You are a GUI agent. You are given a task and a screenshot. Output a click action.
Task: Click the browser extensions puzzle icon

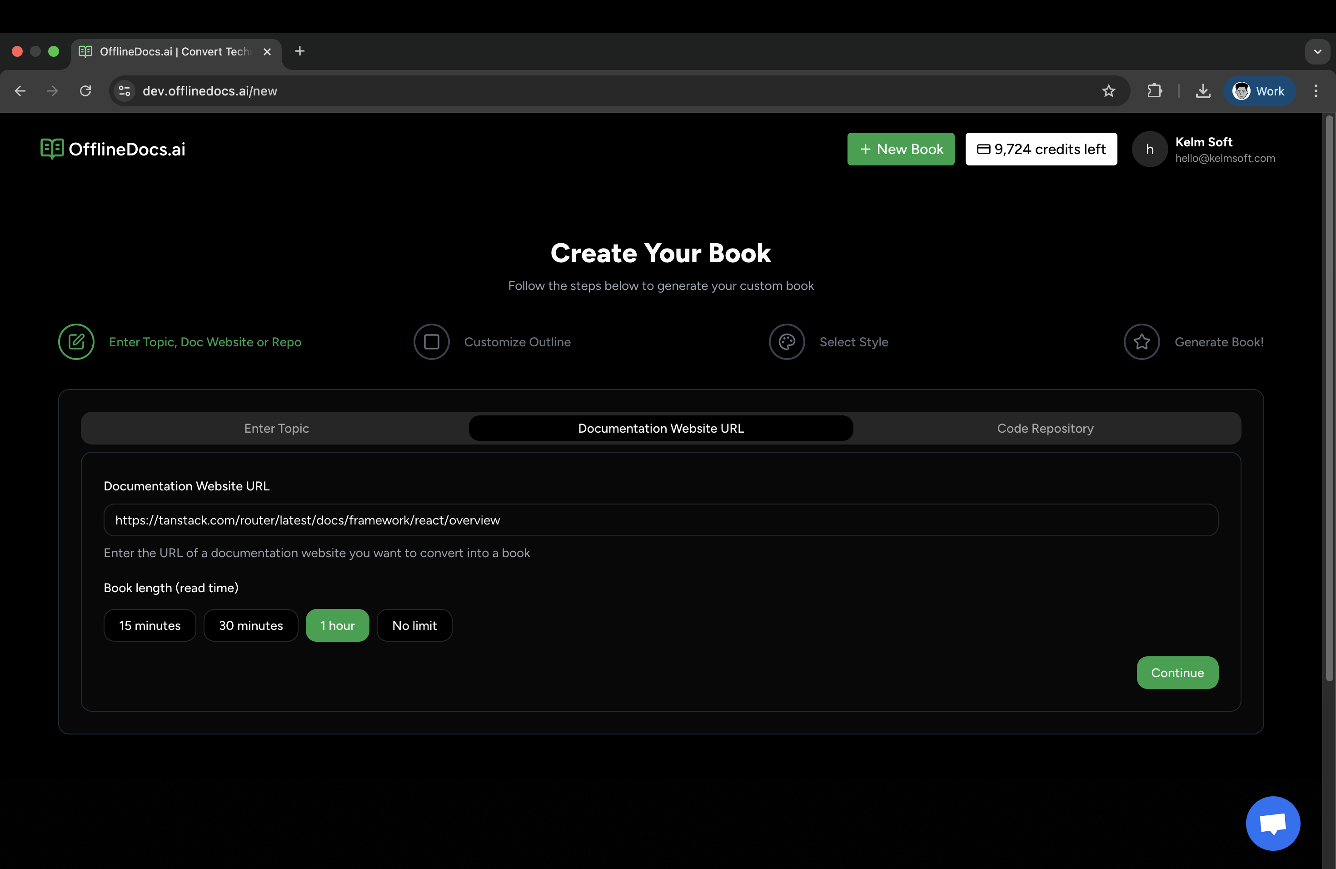pyautogui.click(x=1154, y=90)
